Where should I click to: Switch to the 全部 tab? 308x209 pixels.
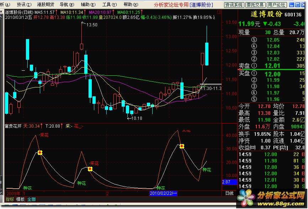point(31,199)
